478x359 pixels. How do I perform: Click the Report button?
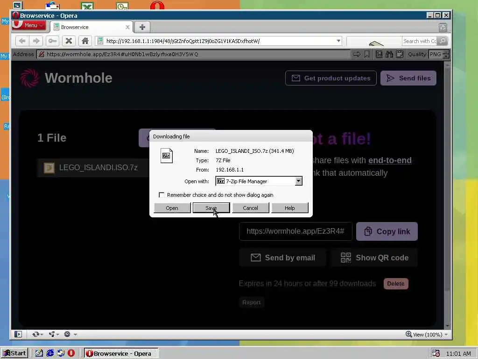click(x=252, y=302)
